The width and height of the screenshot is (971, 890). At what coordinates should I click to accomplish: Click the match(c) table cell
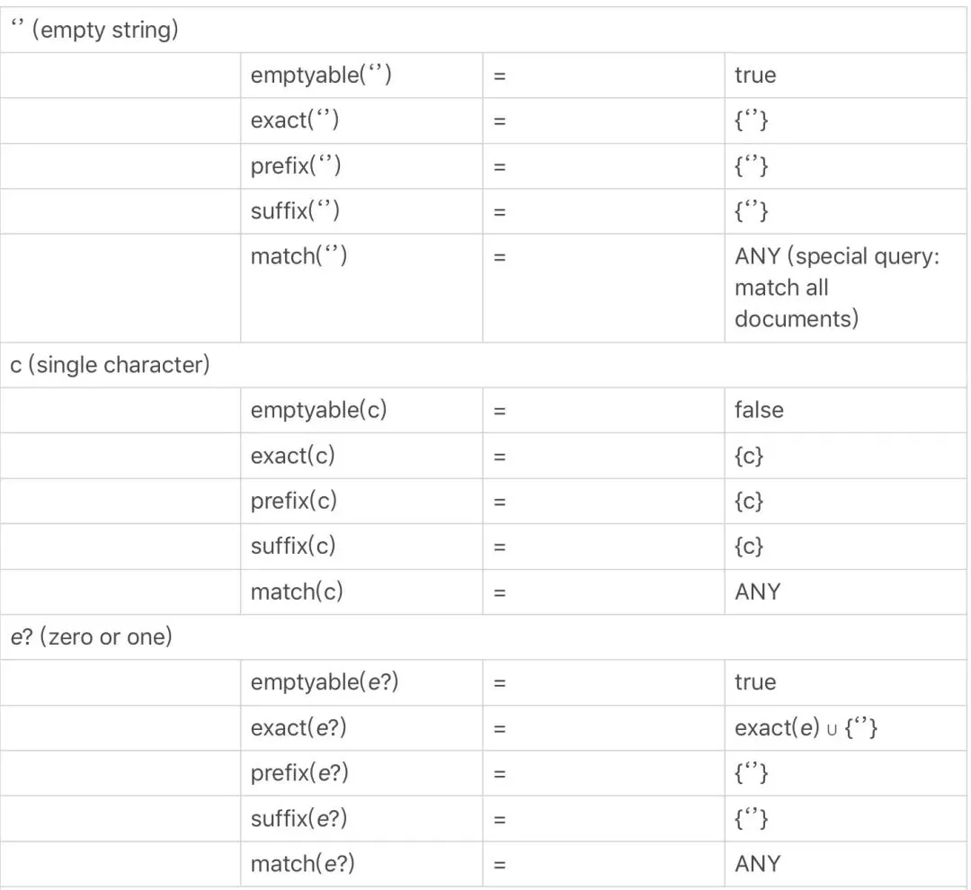click(297, 592)
